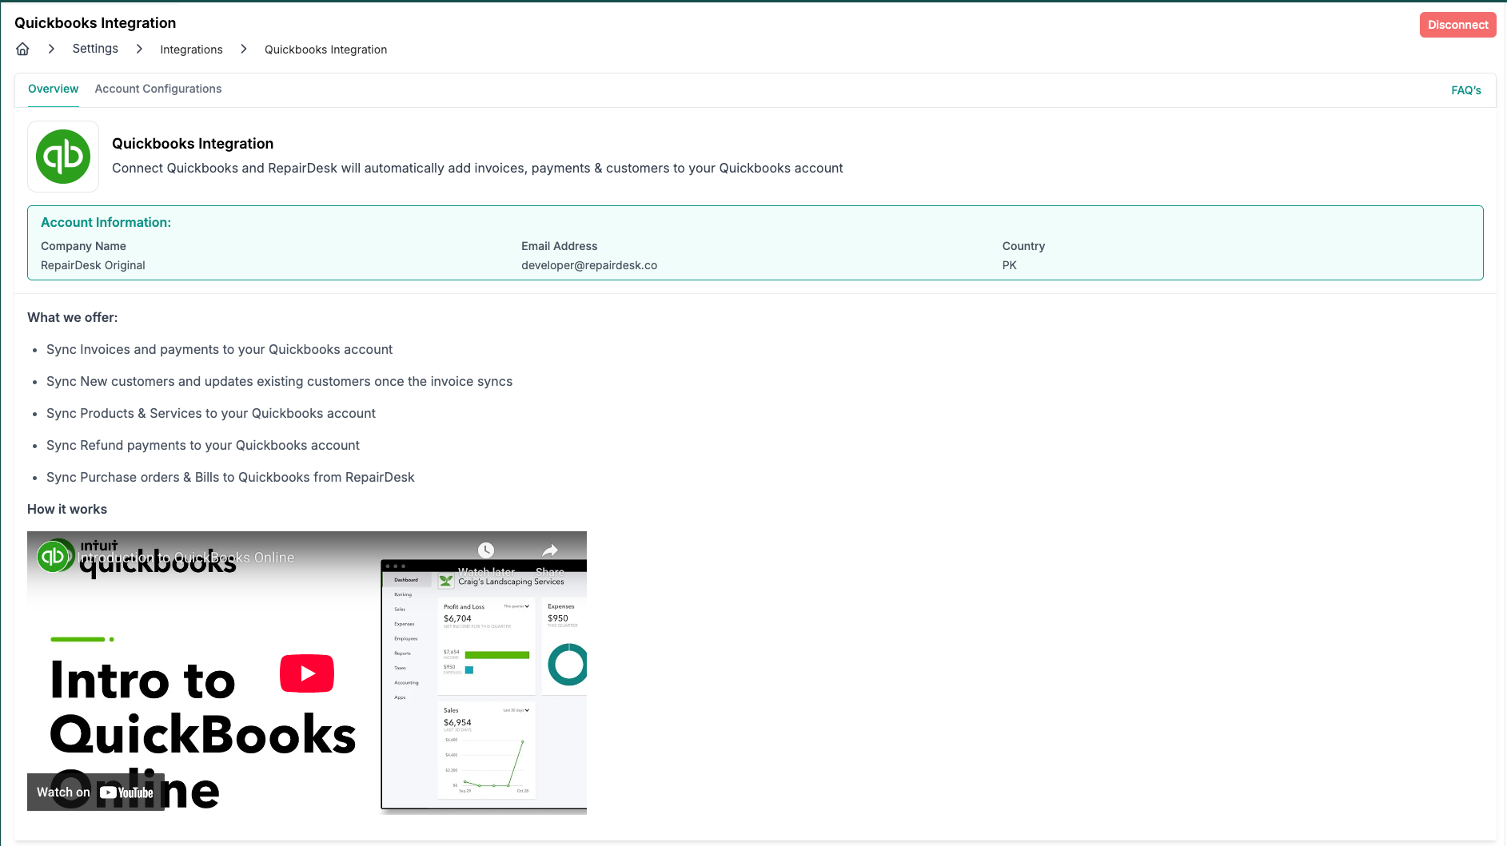Click the chevron right after the home icon
Viewport: 1507px width, 846px height.
coord(51,50)
